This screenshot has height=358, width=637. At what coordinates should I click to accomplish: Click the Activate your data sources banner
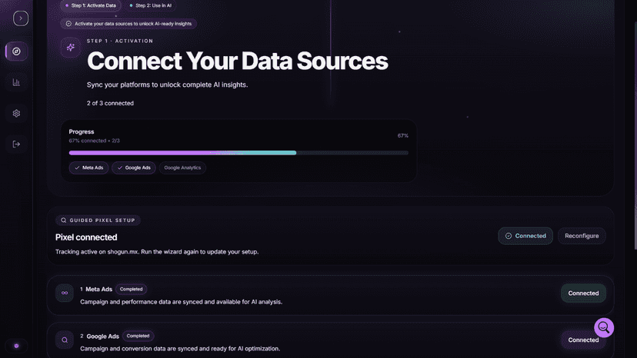(128, 24)
